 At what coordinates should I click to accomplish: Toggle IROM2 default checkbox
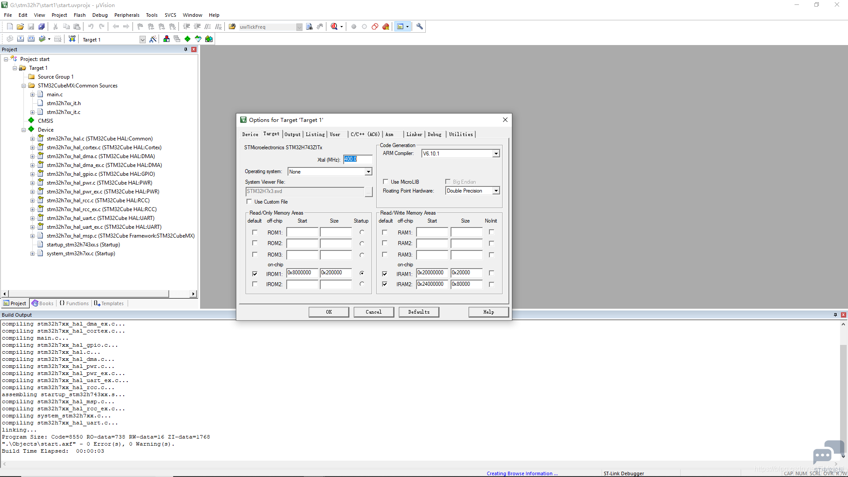coord(255,284)
